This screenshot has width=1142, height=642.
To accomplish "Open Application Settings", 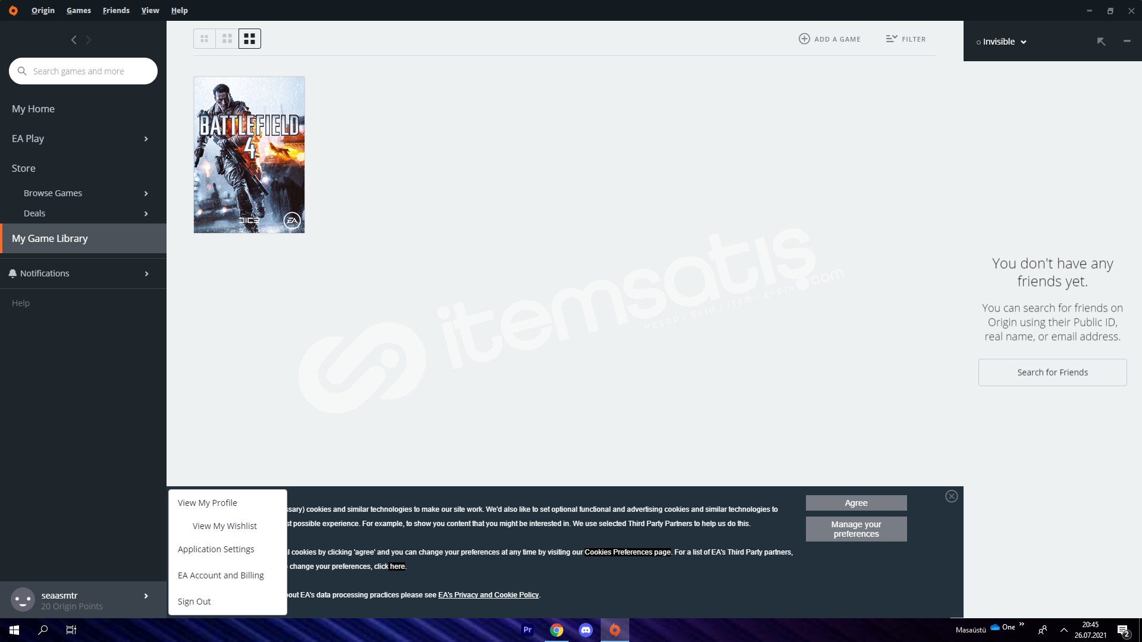I will point(216,549).
